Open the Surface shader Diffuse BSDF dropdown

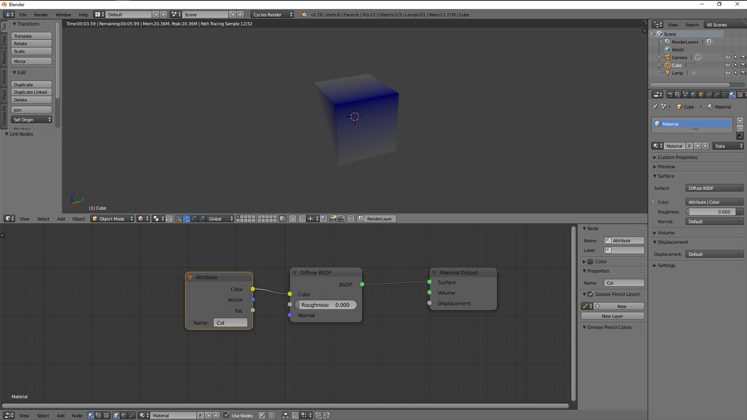click(x=714, y=188)
